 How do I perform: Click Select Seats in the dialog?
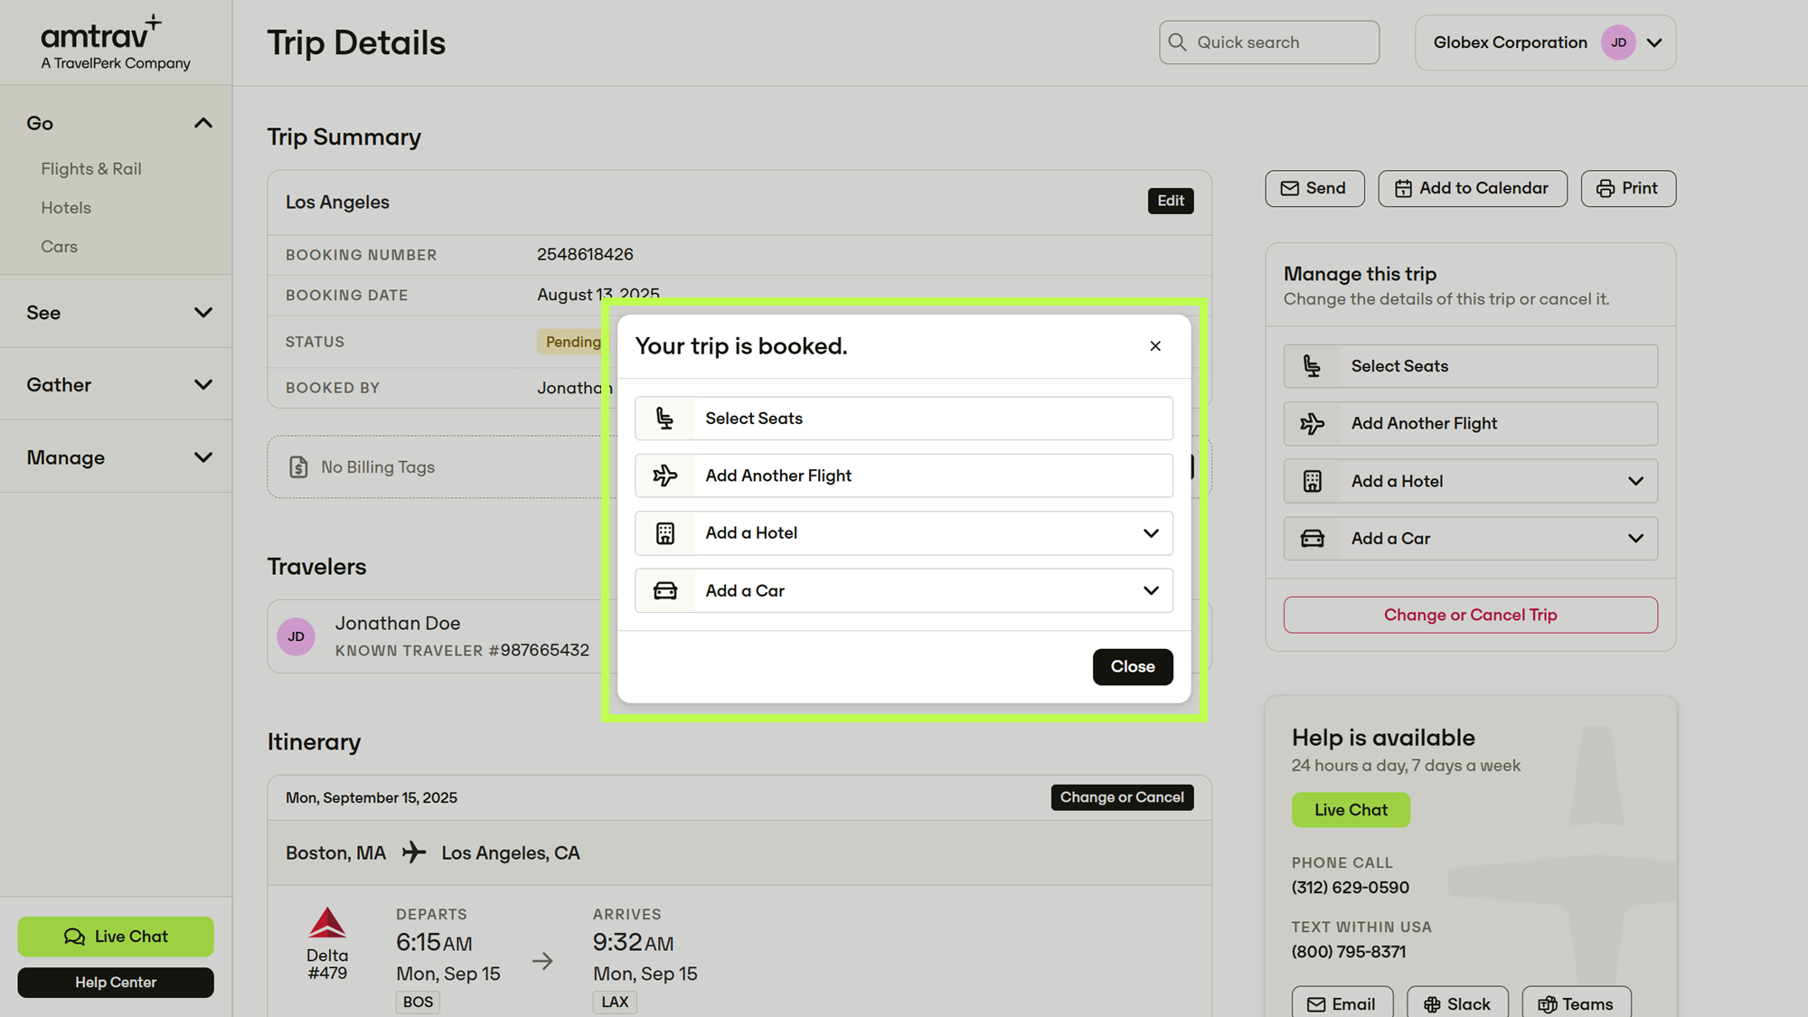(904, 419)
